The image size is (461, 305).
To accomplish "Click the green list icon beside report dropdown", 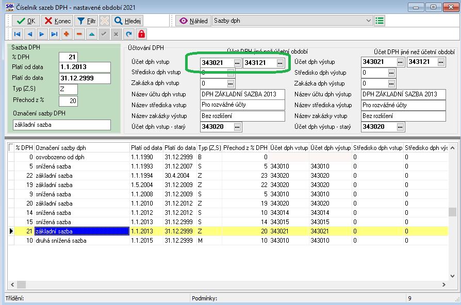I will [380, 21].
